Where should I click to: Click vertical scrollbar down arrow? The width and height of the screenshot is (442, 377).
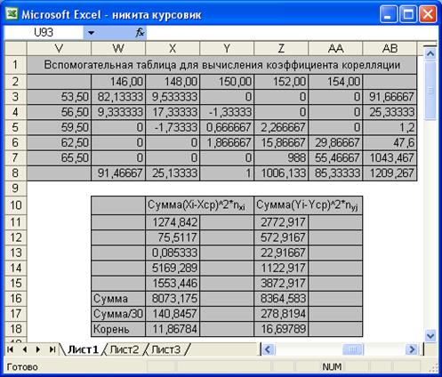[x=430, y=336]
